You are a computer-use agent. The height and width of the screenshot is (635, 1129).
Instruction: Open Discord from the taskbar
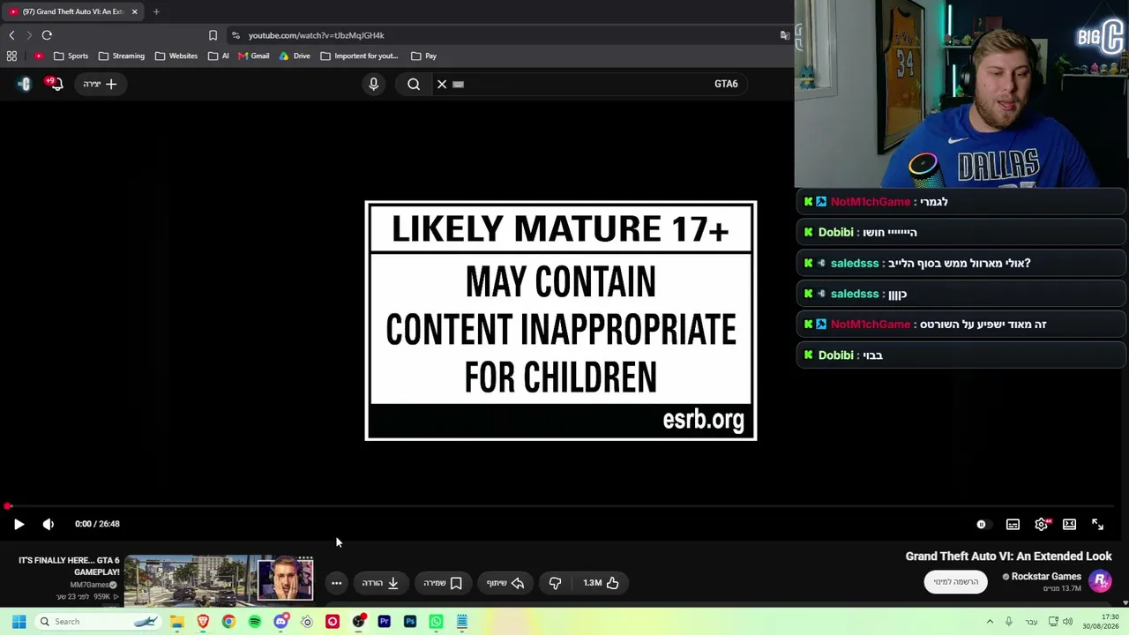(x=280, y=622)
